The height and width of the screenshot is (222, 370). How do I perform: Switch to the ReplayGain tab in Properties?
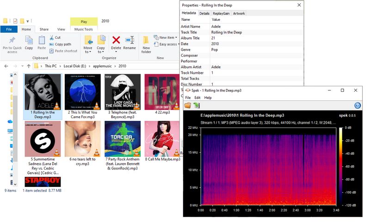pyautogui.click(x=221, y=13)
